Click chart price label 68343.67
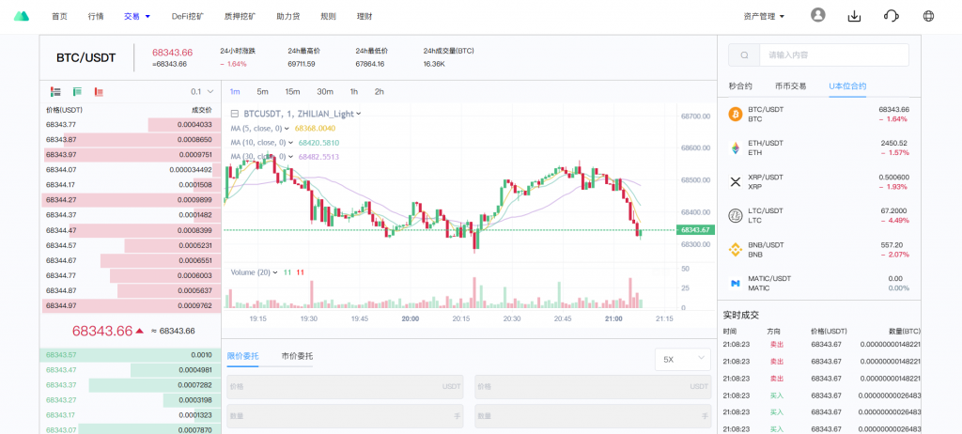Screen dimensions: 962x434 tap(694, 230)
